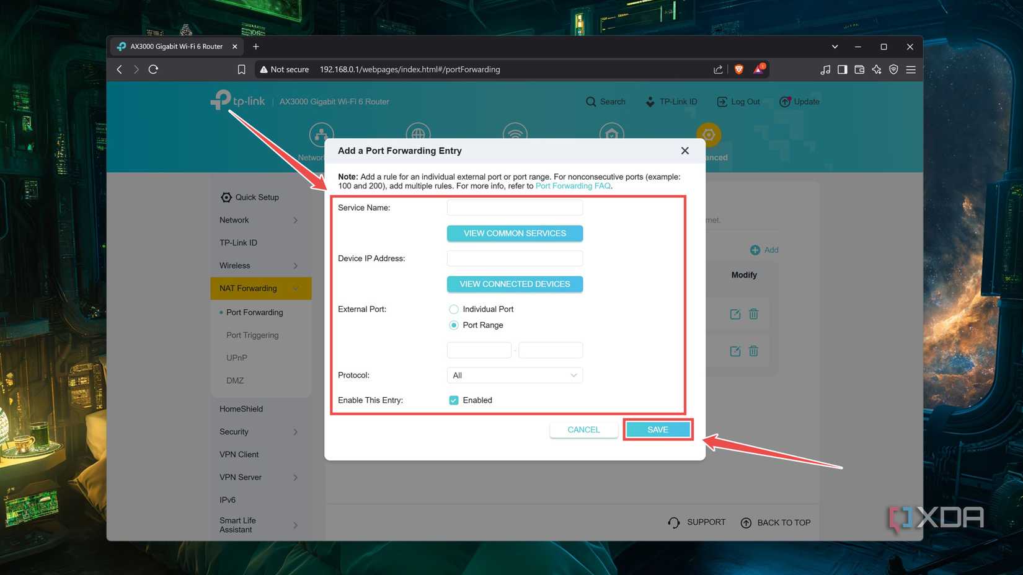1023x575 pixels.
Task: Open Brave Wallet icon
Action: tap(859, 69)
